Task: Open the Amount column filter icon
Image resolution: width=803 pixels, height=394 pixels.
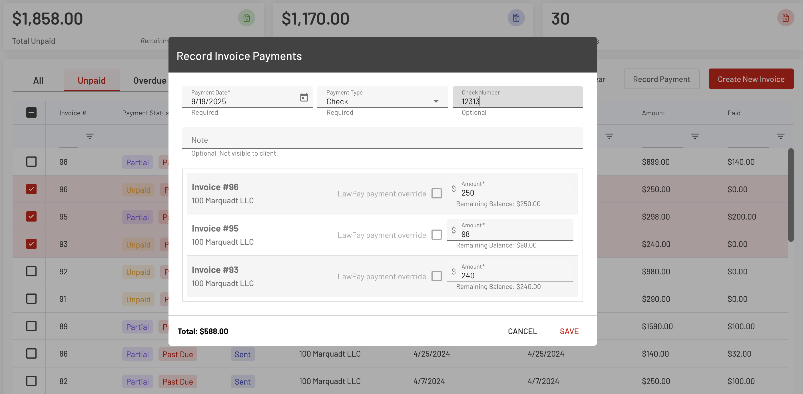Action: [694, 136]
